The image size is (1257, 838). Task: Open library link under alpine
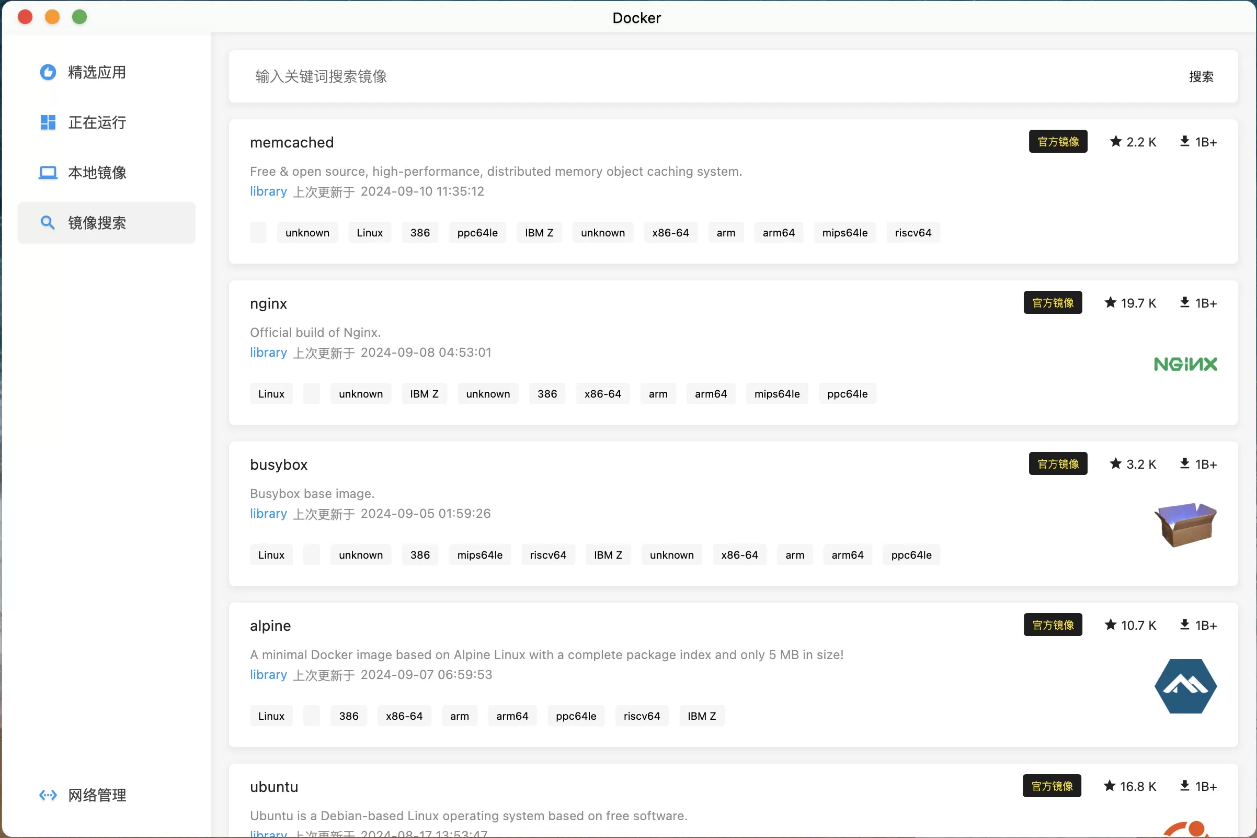[x=268, y=675]
